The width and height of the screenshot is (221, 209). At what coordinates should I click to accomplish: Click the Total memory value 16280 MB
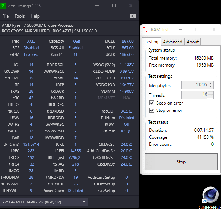tap(204, 58)
